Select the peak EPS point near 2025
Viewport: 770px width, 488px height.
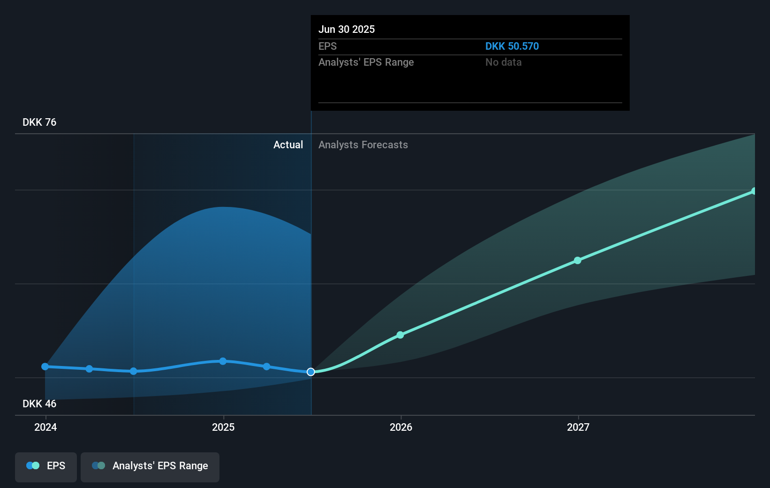pyautogui.click(x=223, y=361)
